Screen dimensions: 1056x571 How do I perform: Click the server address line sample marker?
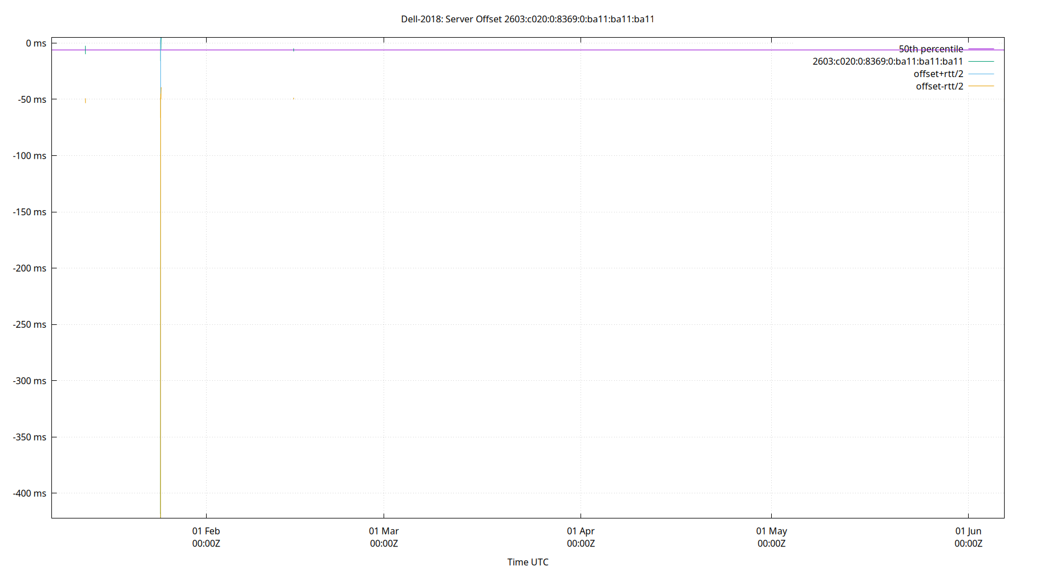(x=981, y=61)
